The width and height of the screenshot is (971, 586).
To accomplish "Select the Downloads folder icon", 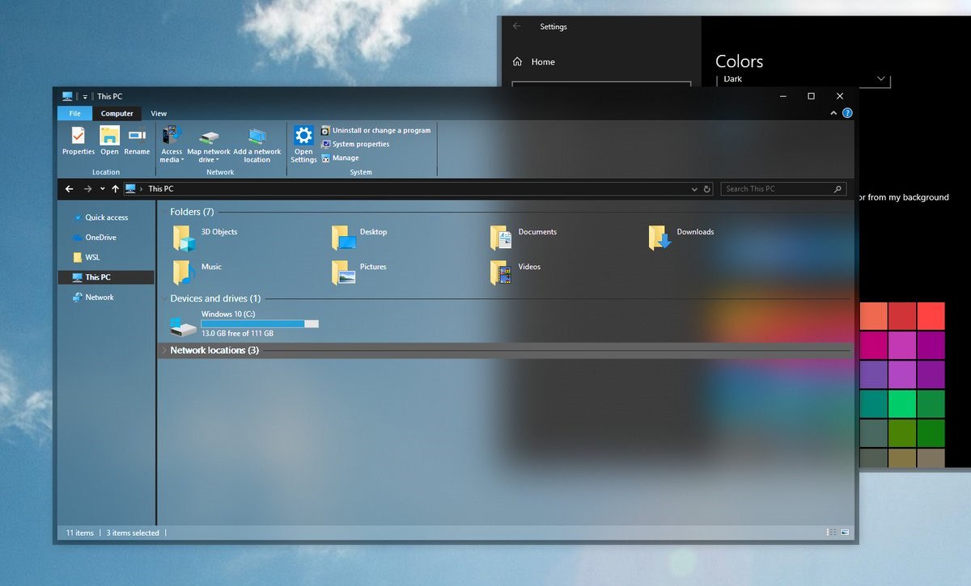I will coord(660,238).
